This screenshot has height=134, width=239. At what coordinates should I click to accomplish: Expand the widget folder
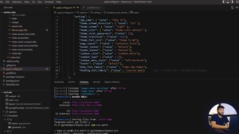point(15,22)
